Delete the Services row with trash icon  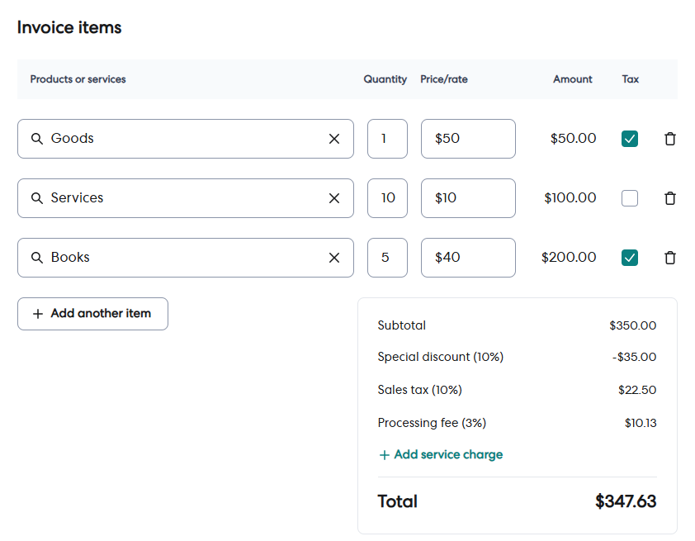(669, 198)
